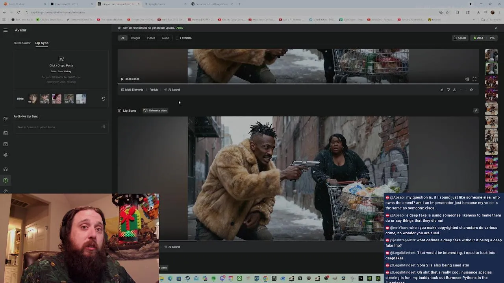
Task: Add AI Sound to first video
Action: point(172,90)
